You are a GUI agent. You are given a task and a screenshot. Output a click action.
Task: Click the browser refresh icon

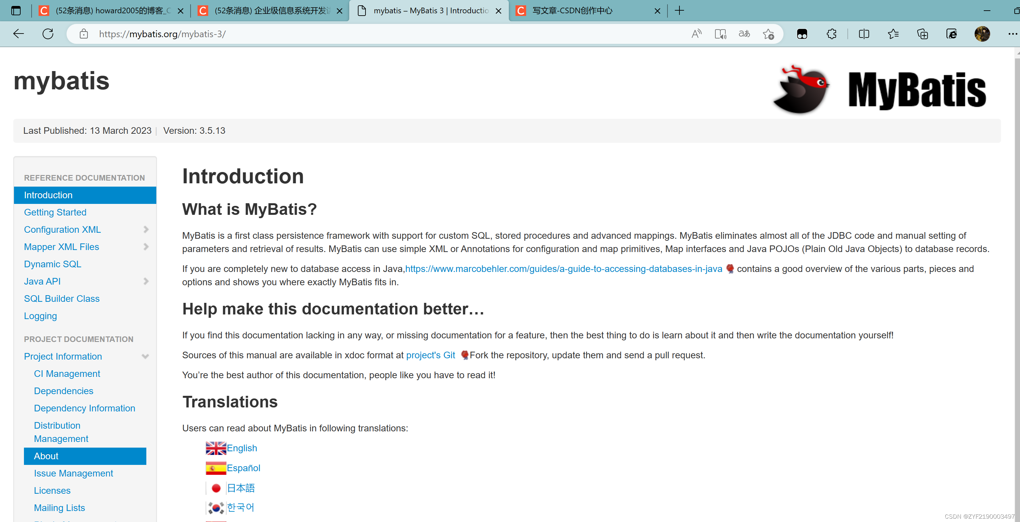tap(48, 34)
